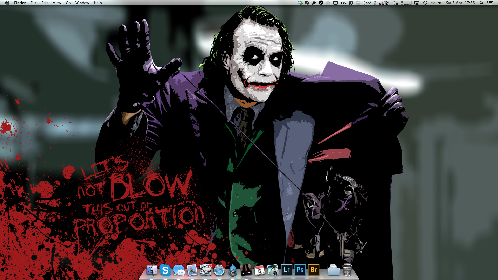
Task: Open the calendar 5 menu bar icon
Action: (335, 3)
